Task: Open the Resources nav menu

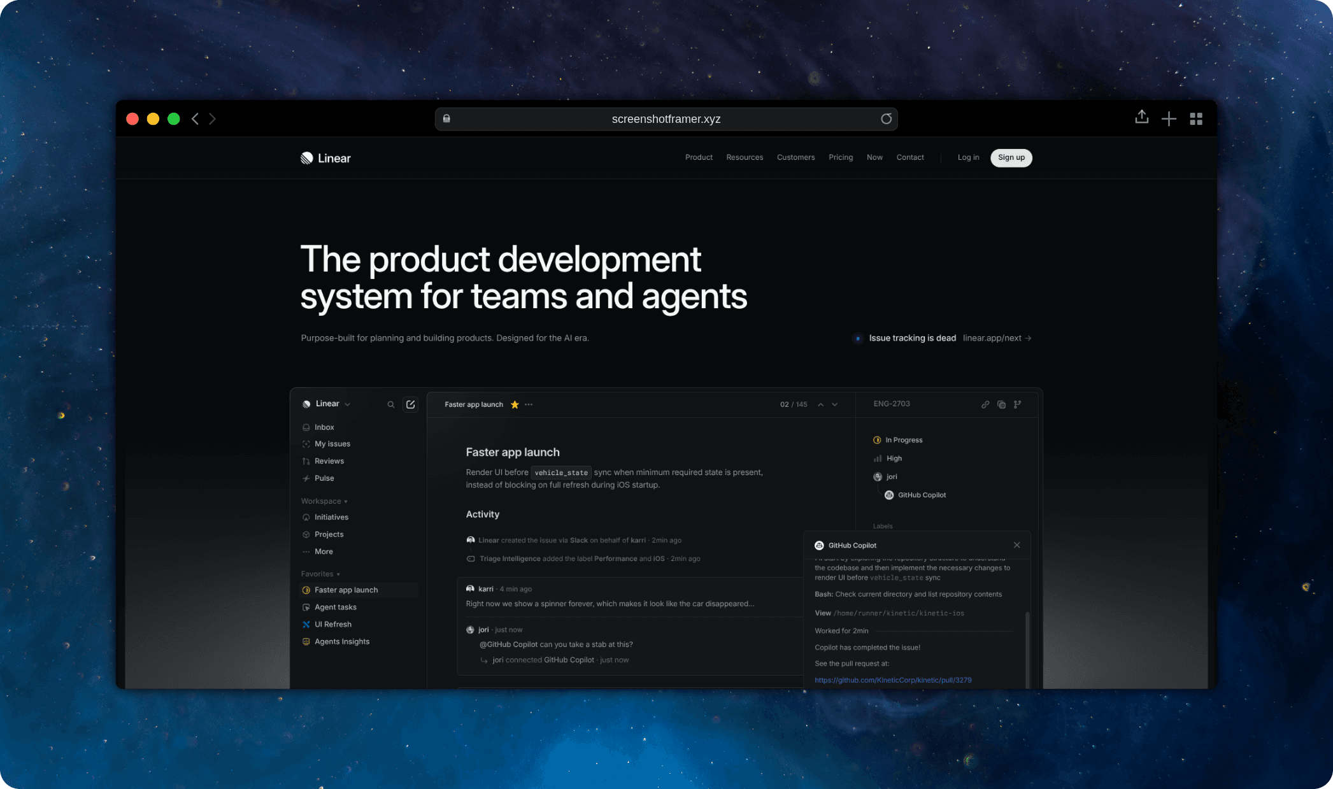Action: (745, 157)
